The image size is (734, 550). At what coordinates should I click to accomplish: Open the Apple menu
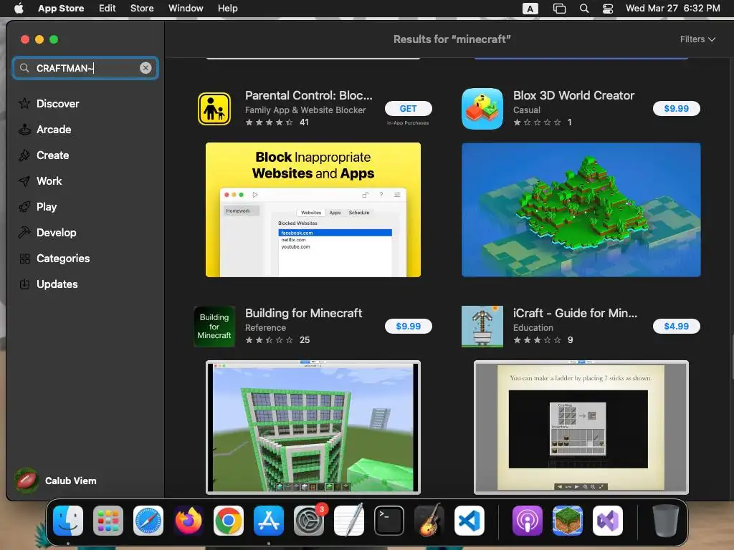coord(19,8)
